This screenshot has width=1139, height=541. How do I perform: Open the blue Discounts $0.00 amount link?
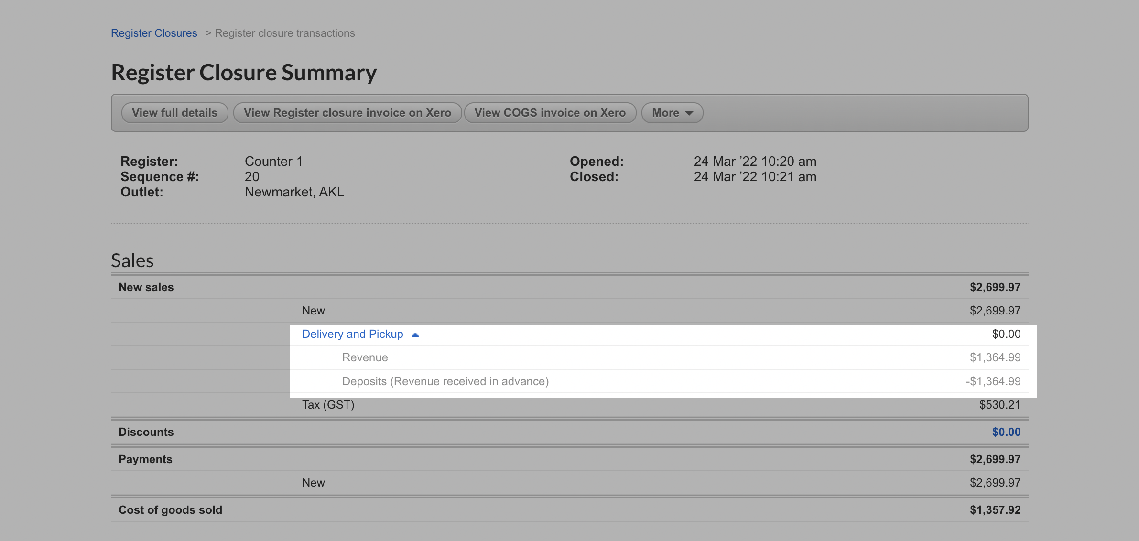(x=1006, y=432)
